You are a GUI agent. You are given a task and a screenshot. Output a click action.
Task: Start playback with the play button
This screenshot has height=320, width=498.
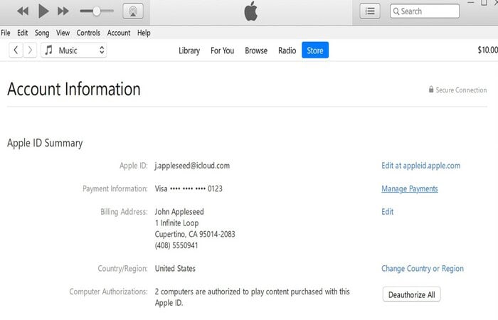(43, 11)
